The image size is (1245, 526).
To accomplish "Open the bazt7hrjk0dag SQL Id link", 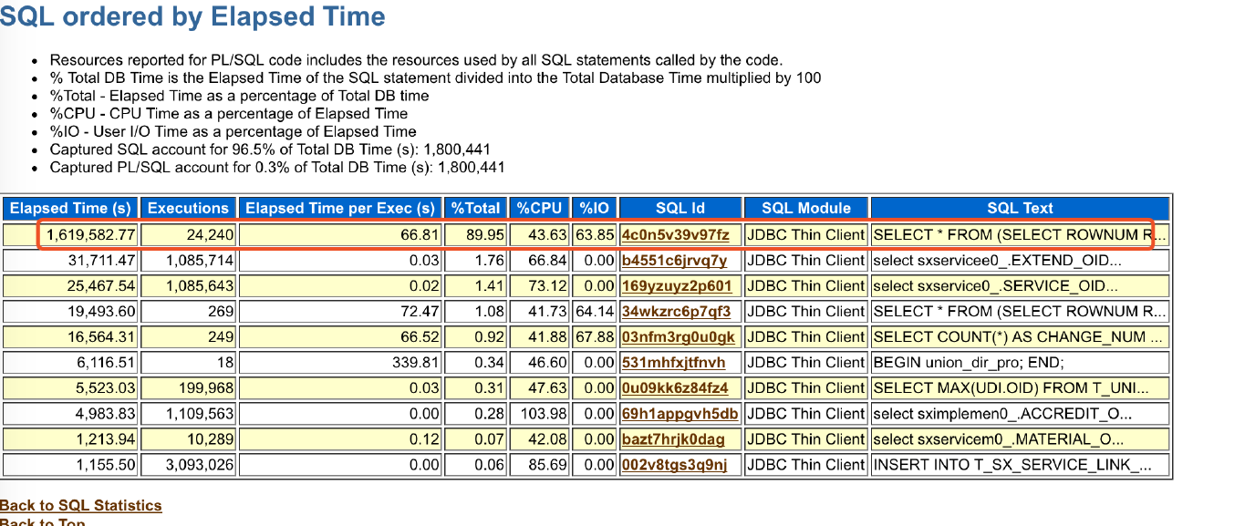I will 673,439.
